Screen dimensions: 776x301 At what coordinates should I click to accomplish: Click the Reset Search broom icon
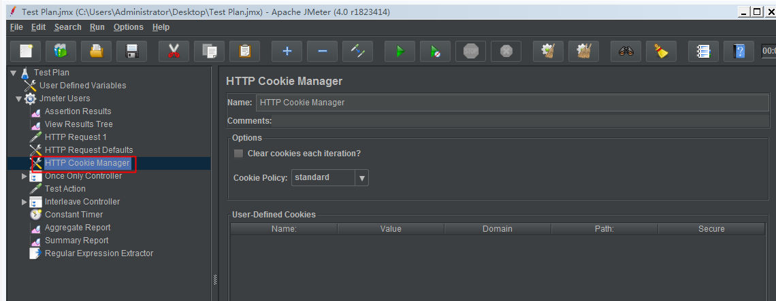click(661, 51)
